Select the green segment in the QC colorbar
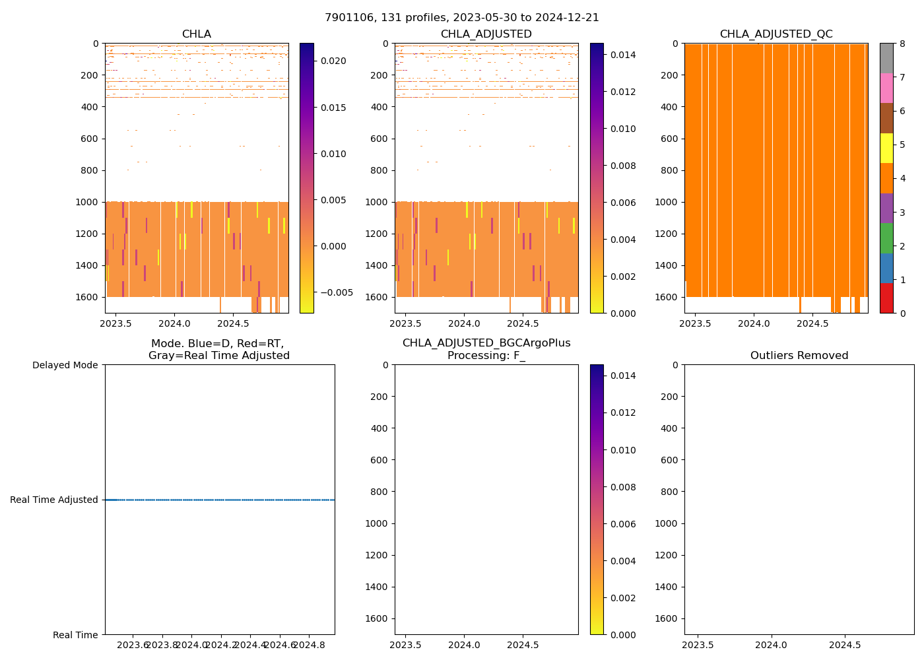924x660 pixels. coord(886,238)
